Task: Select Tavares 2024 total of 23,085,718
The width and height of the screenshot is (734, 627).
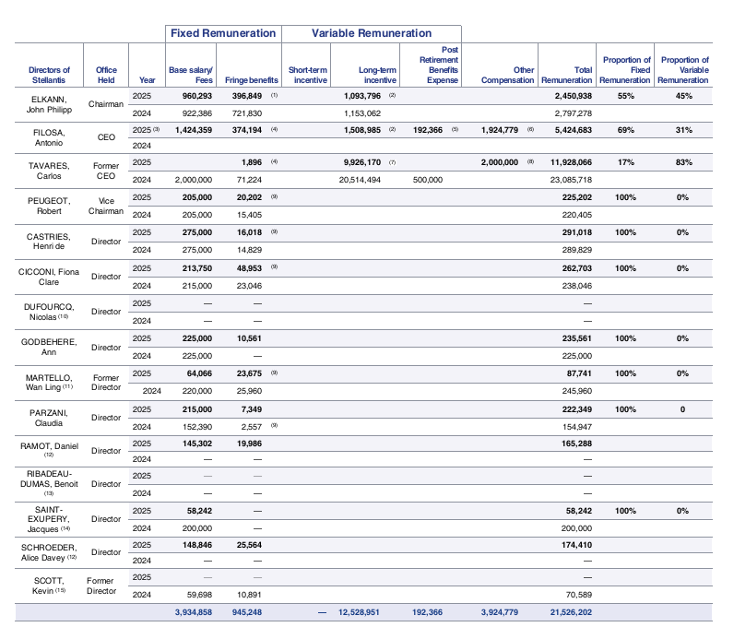Action: click(566, 180)
